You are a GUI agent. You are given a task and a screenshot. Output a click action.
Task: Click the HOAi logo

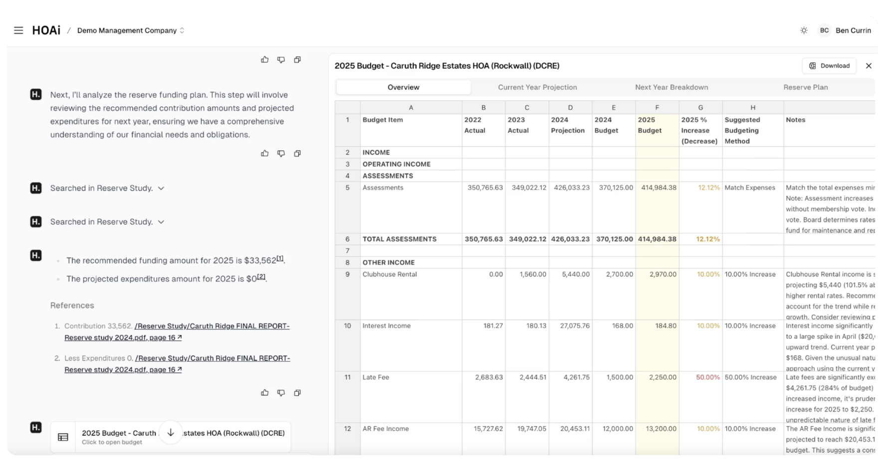46,30
